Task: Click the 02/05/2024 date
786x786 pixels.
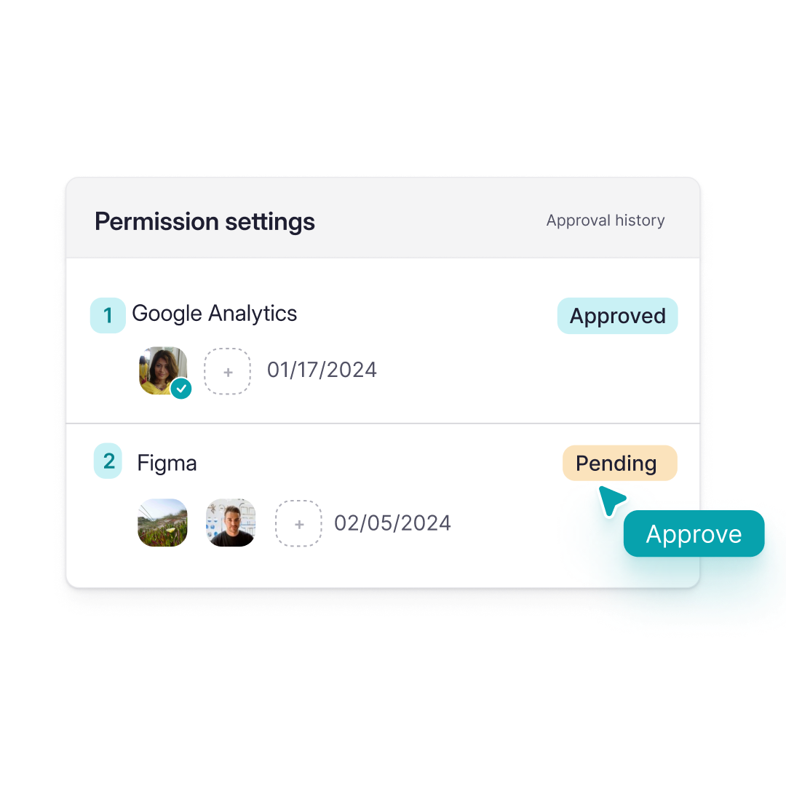Action: pos(392,523)
